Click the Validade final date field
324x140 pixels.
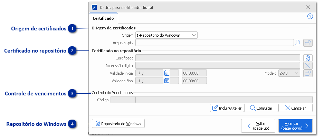149,81
